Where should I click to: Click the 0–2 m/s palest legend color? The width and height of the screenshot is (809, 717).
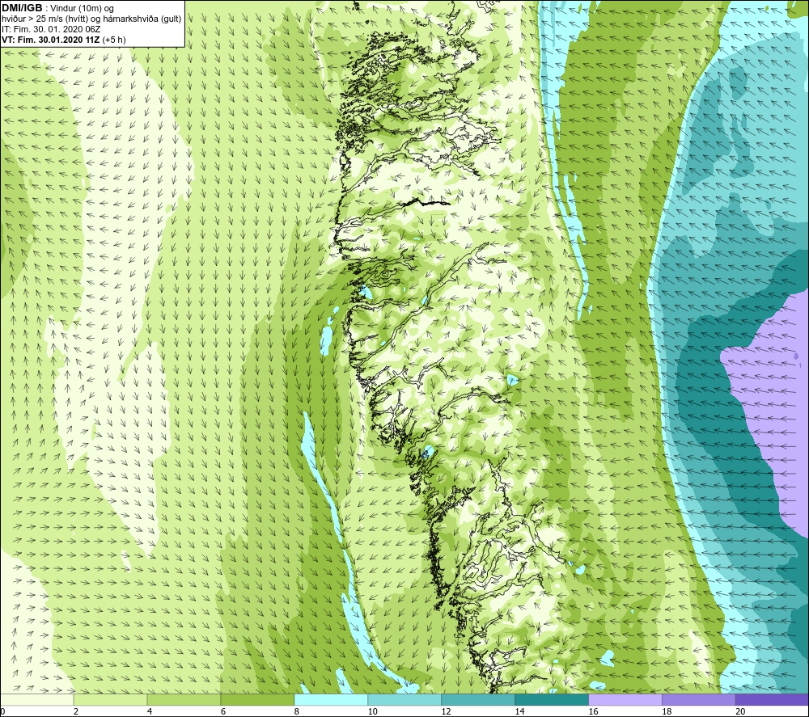37,699
